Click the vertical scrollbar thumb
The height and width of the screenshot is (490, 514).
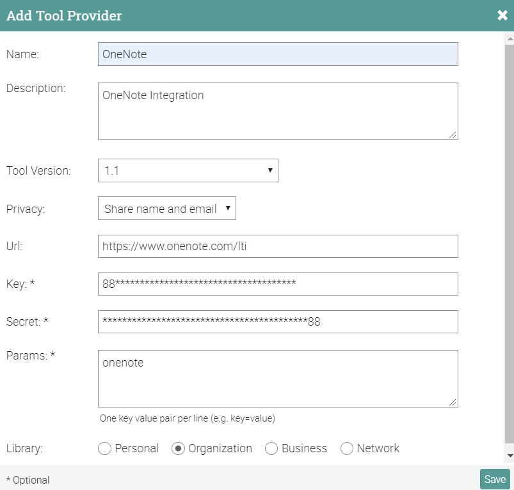[x=510, y=244]
